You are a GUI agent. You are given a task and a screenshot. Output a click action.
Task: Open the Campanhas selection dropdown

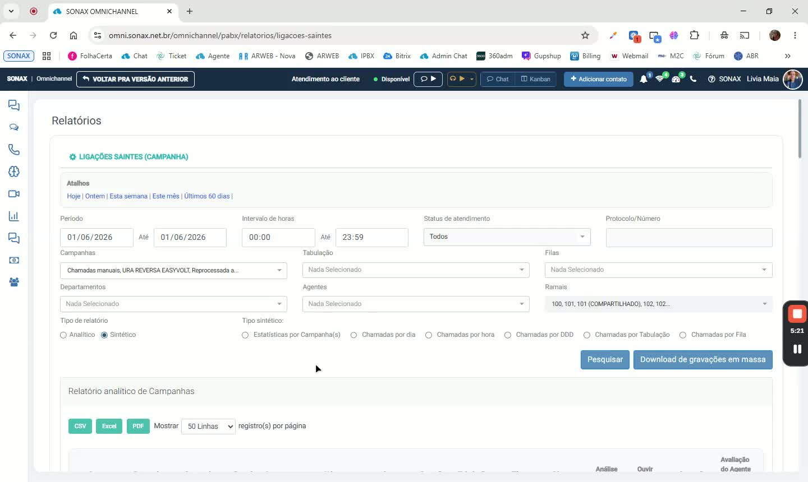(173, 271)
